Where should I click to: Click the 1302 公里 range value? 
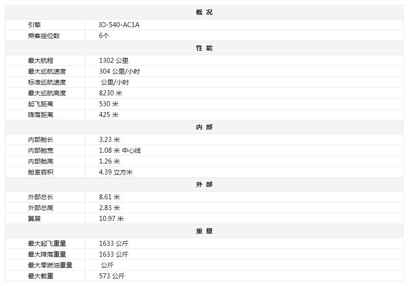tap(114, 61)
